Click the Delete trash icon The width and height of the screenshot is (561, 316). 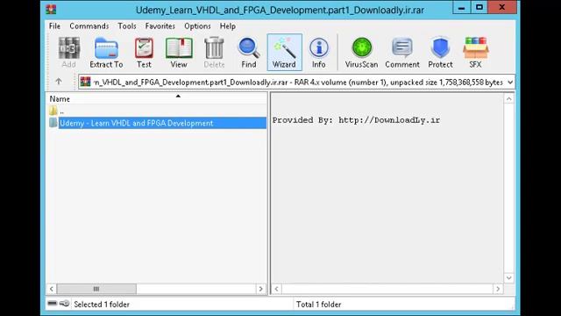pyautogui.click(x=214, y=53)
